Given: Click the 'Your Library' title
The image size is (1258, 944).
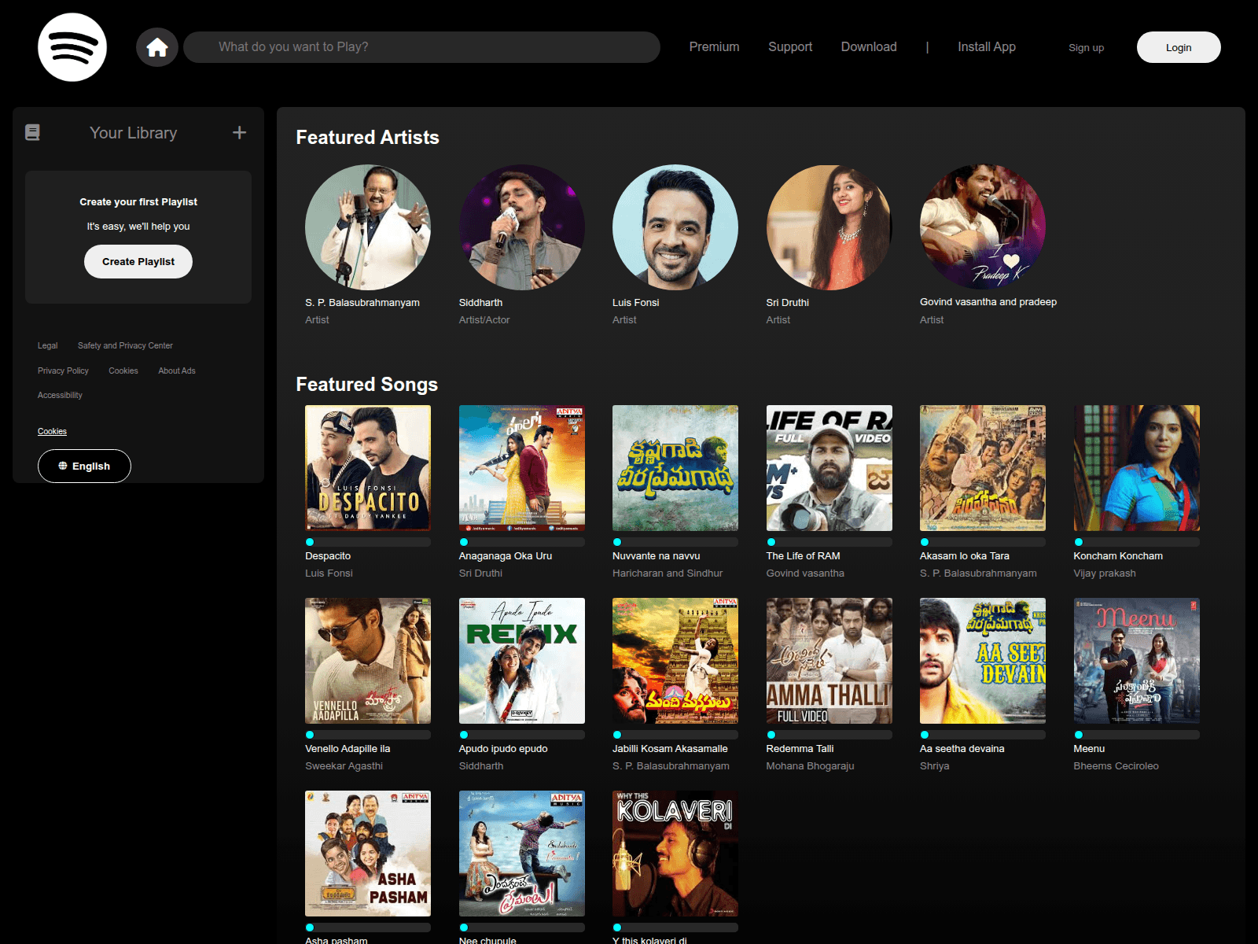Looking at the screenshot, I should tap(134, 133).
